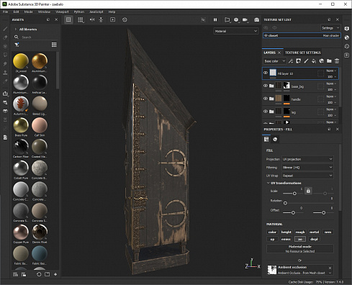Open the Log document icon in left toolbar

coord(5,137)
